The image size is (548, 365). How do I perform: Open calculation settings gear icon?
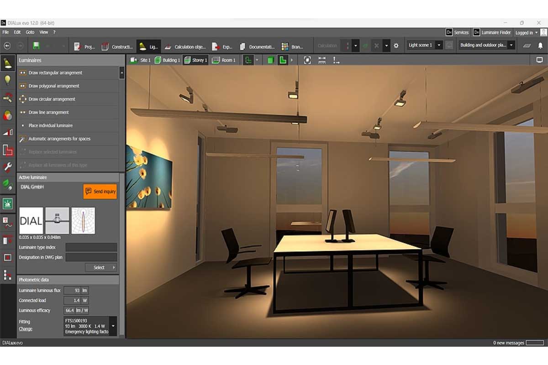(396, 46)
